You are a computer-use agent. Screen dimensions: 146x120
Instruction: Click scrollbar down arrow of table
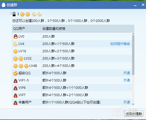pos(133,104)
